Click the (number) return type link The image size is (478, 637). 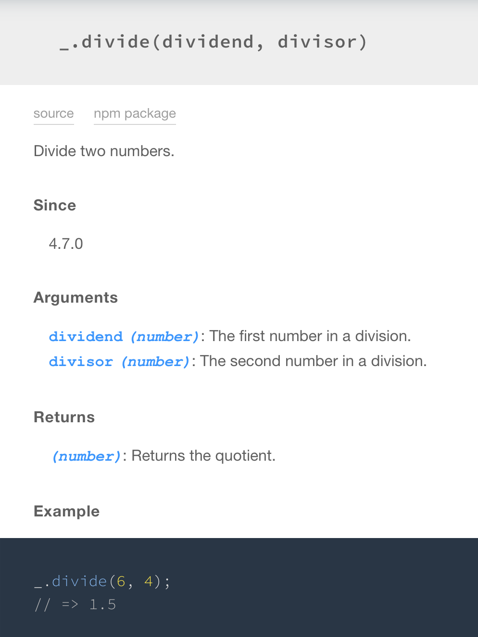[x=87, y=456]
